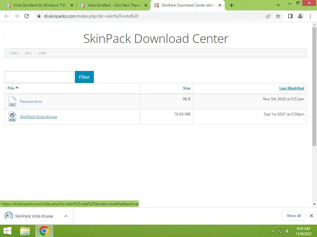Switch to Vista SkinPack - Skin Pack Theme tab
The image size is (317, 237).
coord(114,5)
